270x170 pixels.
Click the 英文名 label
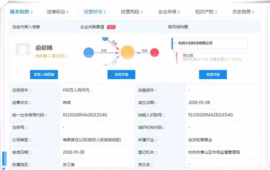click(145, 165)
